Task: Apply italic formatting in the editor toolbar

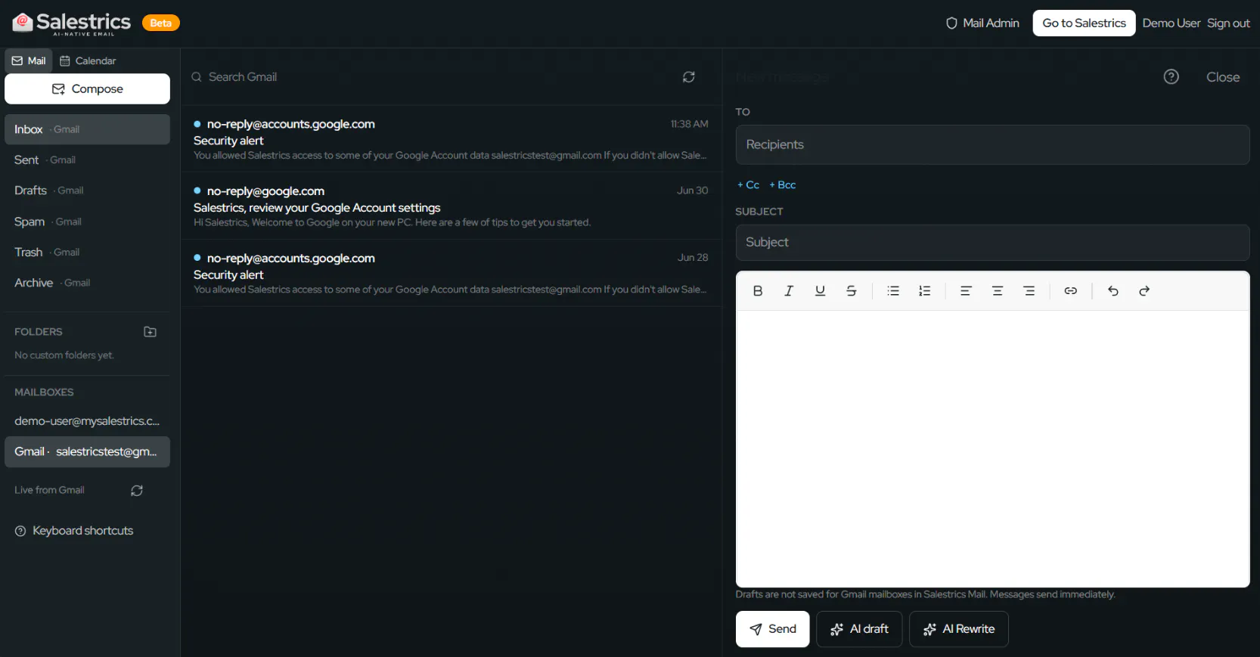Action: point(789,291)
